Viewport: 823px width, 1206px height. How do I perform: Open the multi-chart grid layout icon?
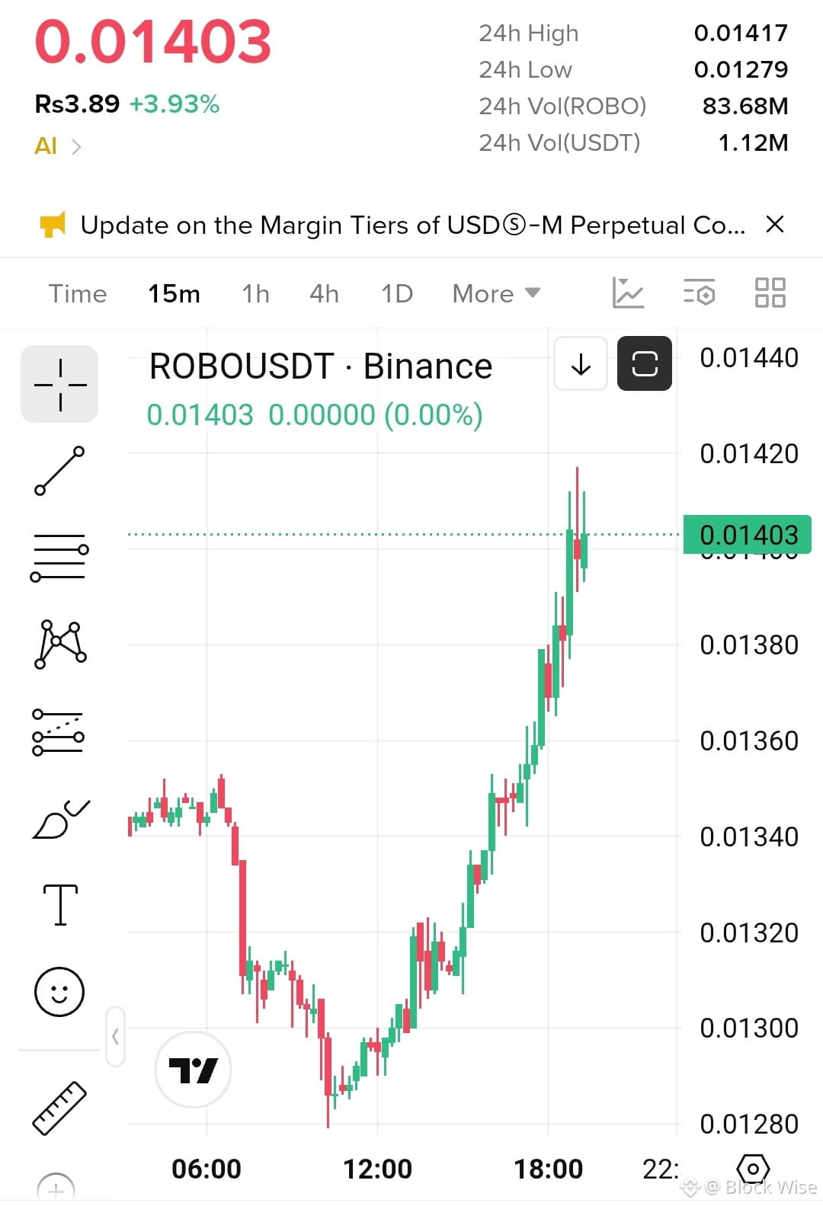[x=770, y=293]
